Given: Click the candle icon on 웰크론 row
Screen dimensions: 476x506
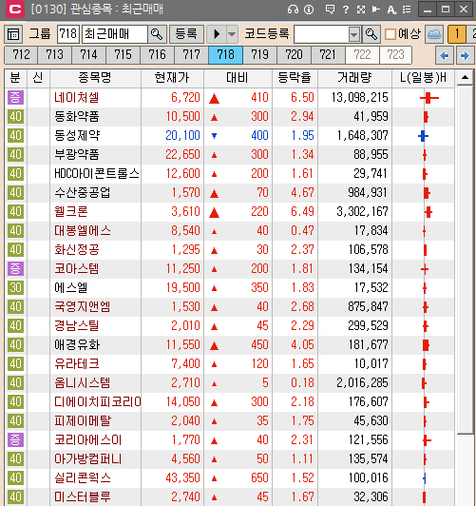Looking at the screenshot, I should 428,212.
